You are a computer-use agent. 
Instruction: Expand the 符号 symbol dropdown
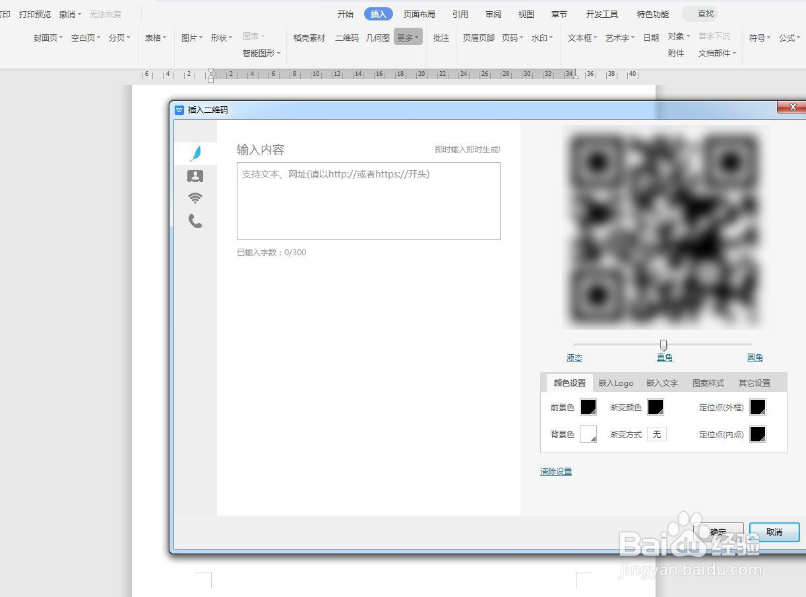pos(760,38)
